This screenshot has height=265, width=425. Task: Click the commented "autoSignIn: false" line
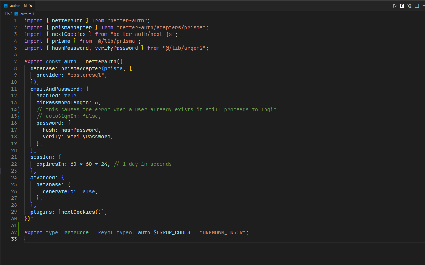coord(69,116)
